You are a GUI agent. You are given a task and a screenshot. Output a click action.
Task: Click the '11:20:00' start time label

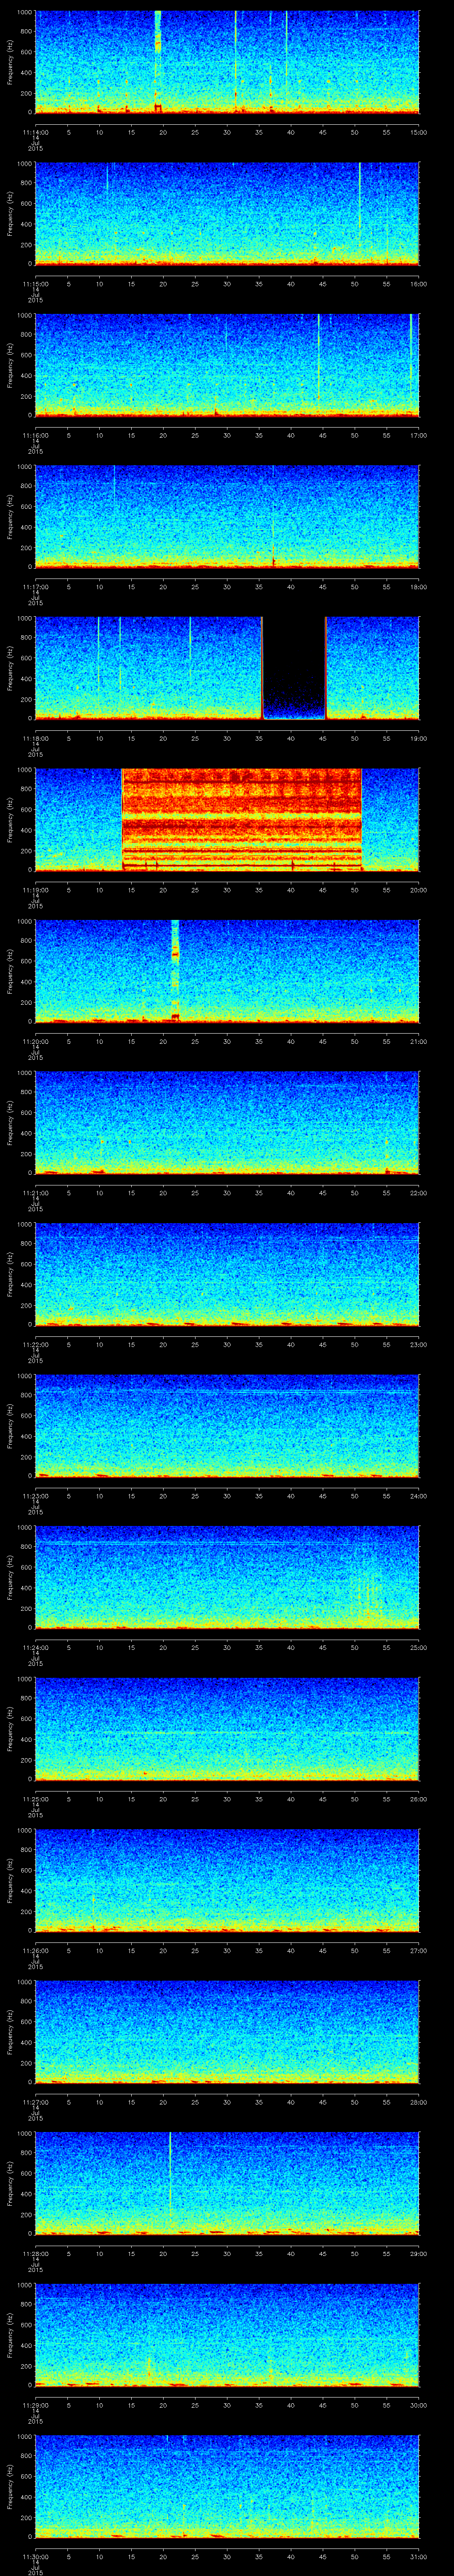coord(35,1041)
